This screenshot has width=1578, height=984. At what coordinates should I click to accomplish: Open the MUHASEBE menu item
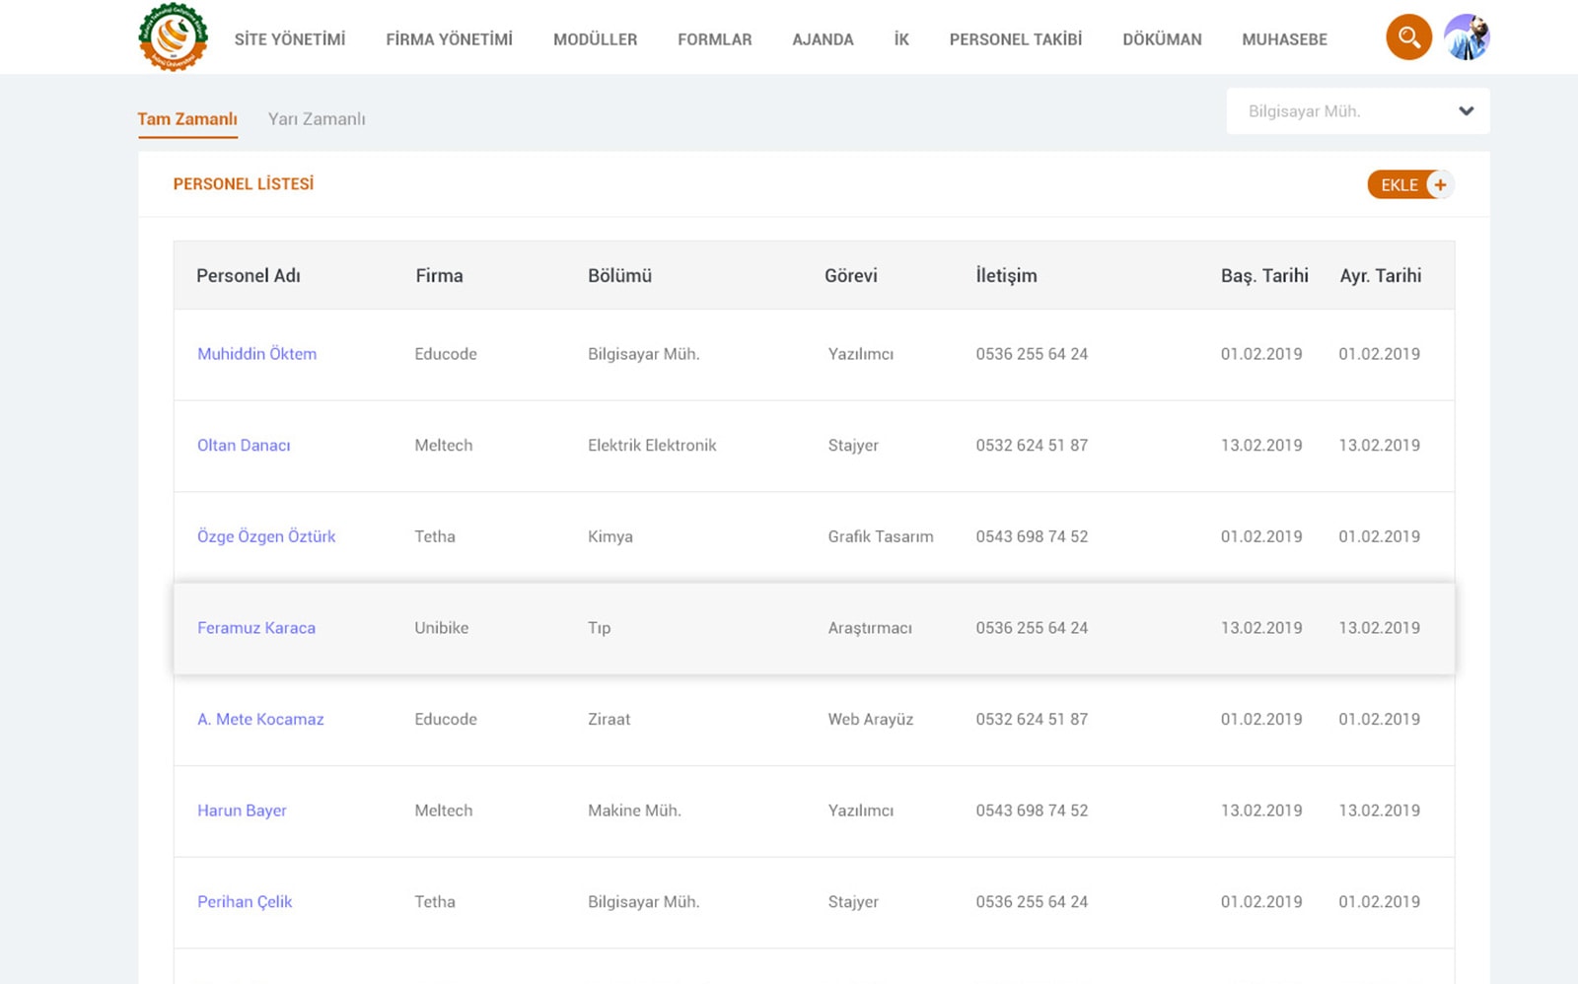1284,39
